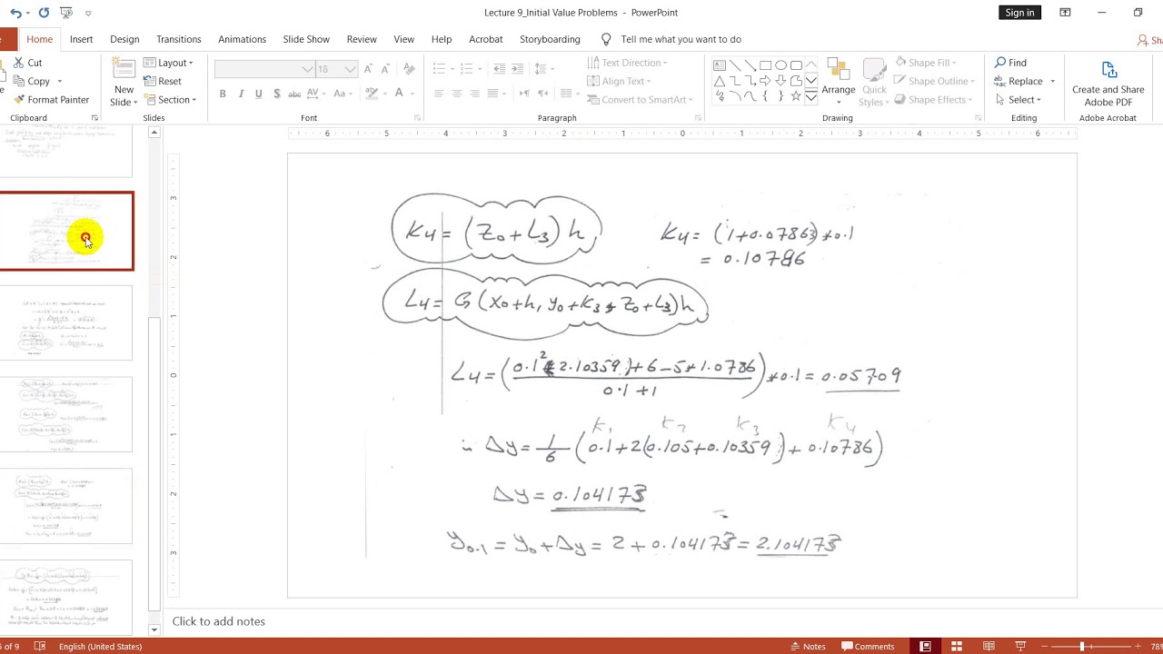Image resolution: width=1163 pixels, height=654 pixels.
Task: Expand the font size combo box
Action: pos(350,69)
